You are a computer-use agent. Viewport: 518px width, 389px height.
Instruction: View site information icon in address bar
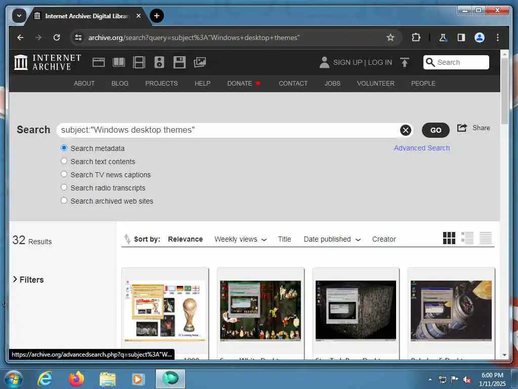point(78,37)
